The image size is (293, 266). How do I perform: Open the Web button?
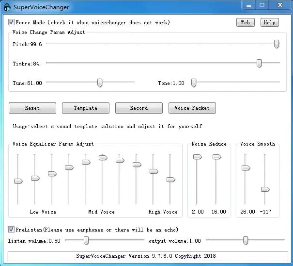pyautogui.click(x=245, y=22)
